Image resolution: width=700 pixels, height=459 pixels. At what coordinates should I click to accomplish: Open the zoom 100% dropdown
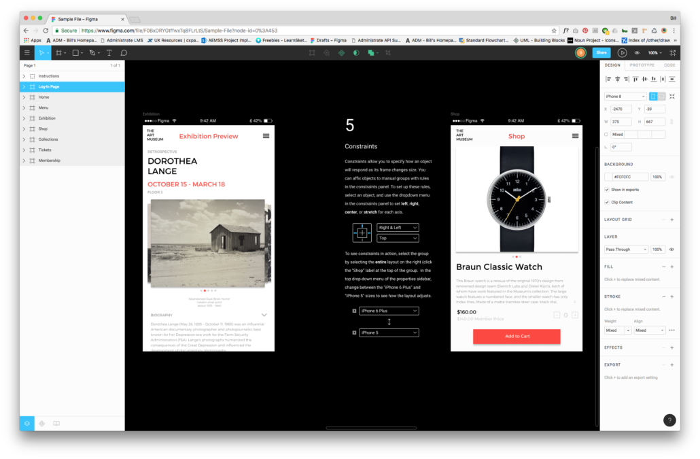pos(655,52)
